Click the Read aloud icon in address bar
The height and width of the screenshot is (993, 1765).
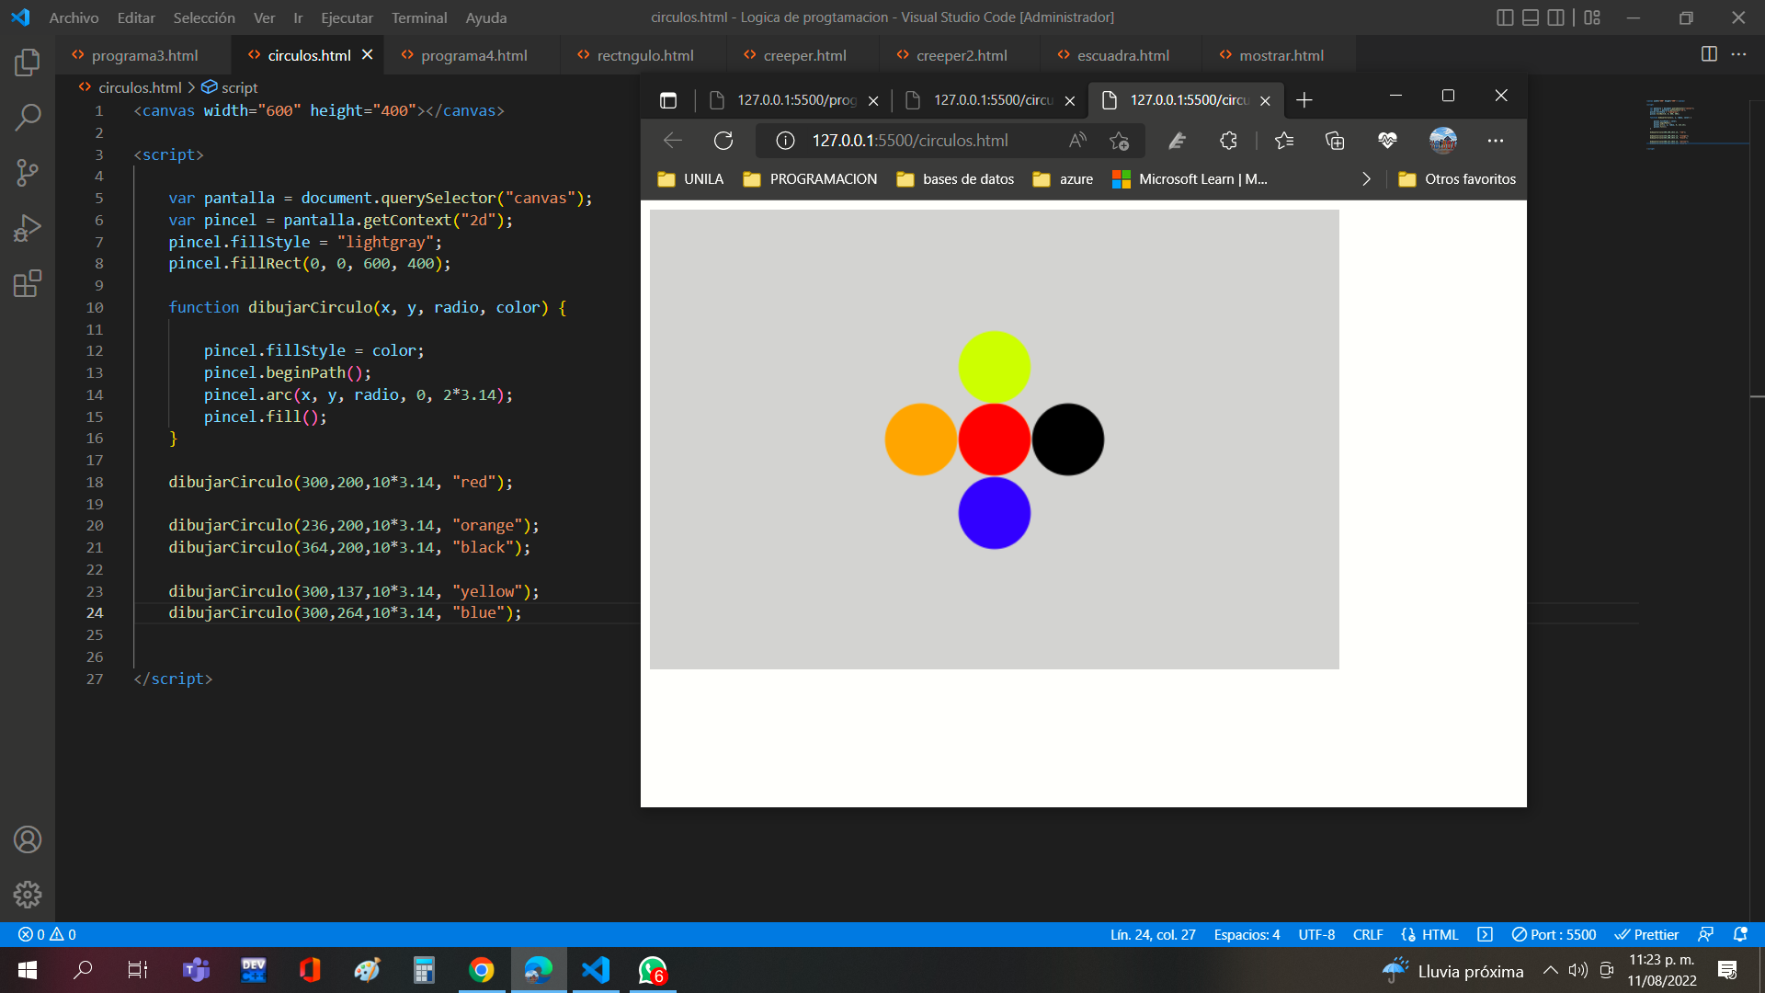click(1077, 141)
